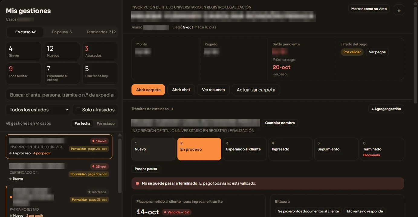
Task: Open the INSCRIPCIÓN DE TITULO case card
Action: coord(59,147)
